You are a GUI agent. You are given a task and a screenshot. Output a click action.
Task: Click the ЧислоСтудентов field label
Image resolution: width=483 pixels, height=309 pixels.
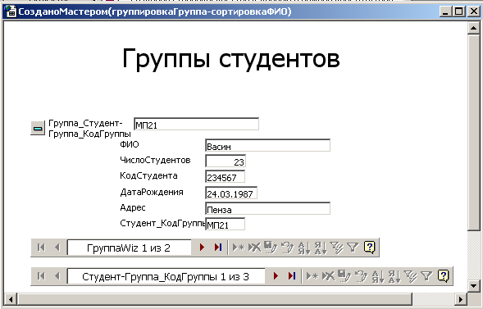(155, 160)
